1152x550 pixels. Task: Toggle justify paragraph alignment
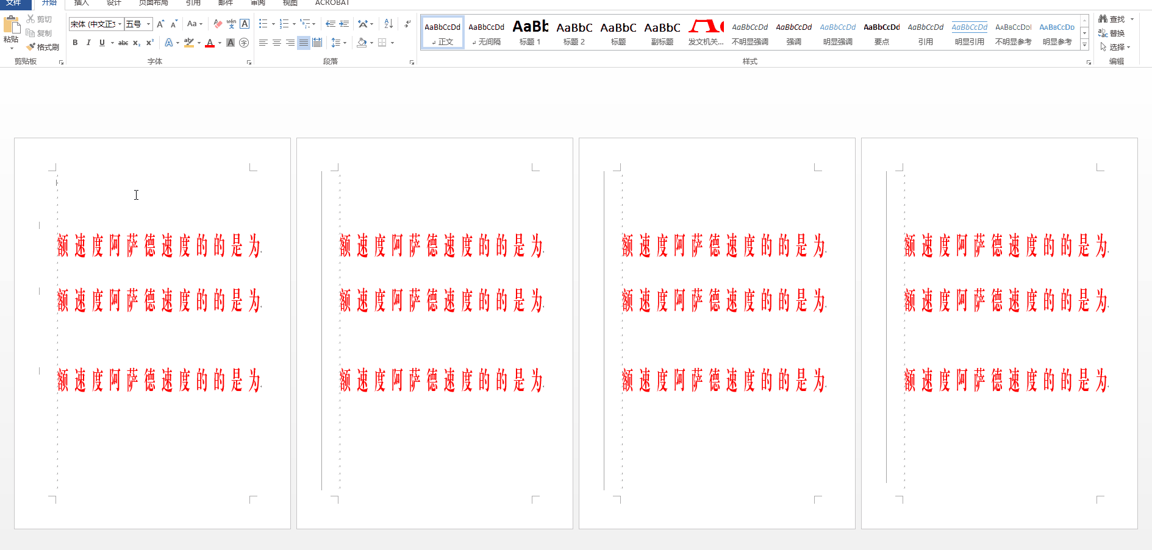(x=304, y=43)
